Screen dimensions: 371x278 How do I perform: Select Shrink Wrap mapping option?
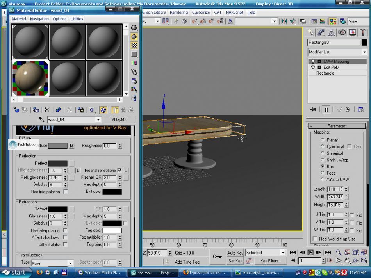322,160
